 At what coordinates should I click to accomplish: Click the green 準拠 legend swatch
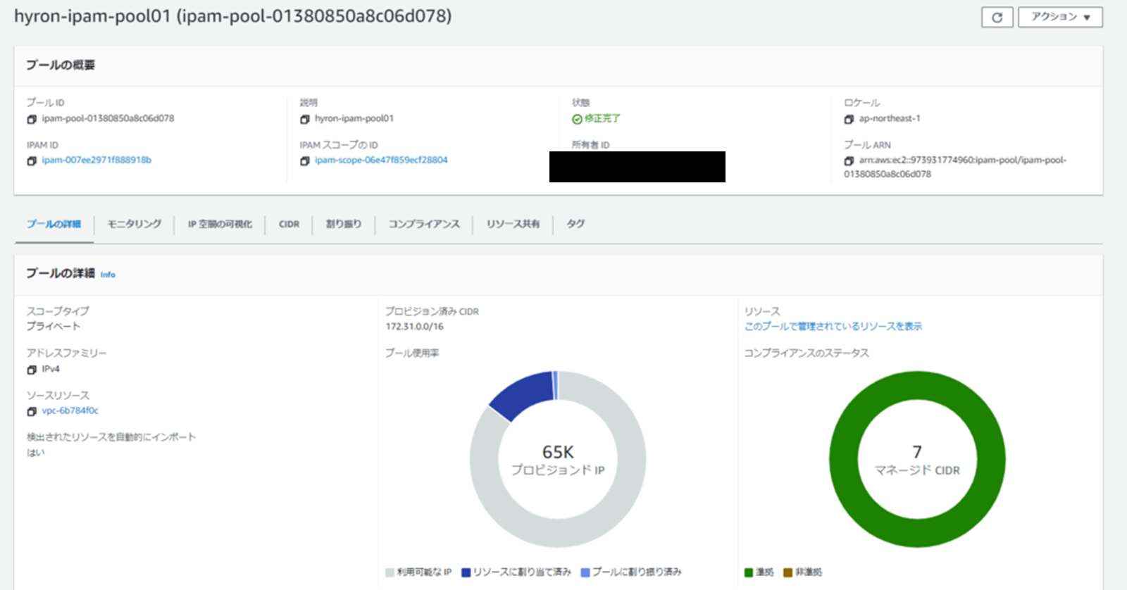click(x=749, y=572)
